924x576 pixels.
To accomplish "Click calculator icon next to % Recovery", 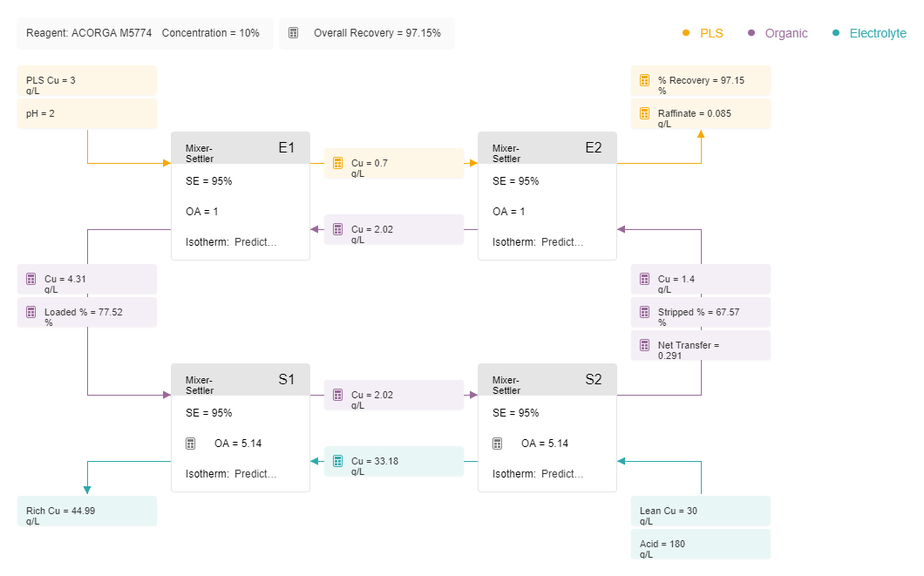I will coord(645,80).
